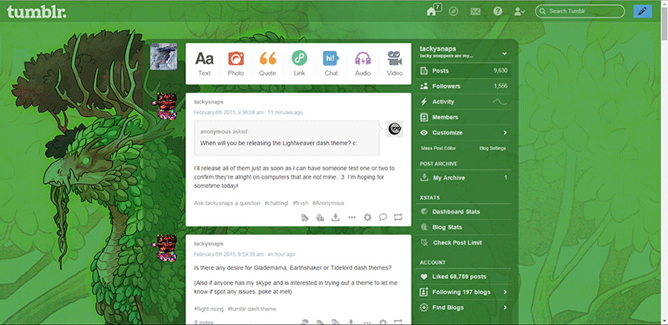Screen dimensions: 668x325
Task: Open the three-dots menu on the first post
Action: tap(352, 217)
